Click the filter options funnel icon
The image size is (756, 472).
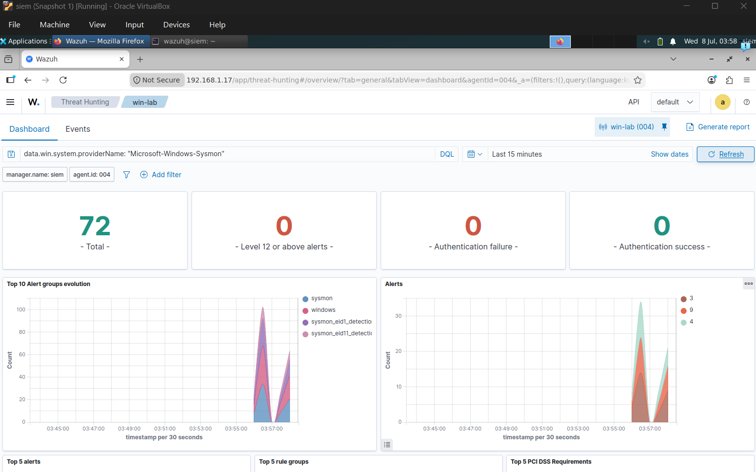tap(127, 175)
